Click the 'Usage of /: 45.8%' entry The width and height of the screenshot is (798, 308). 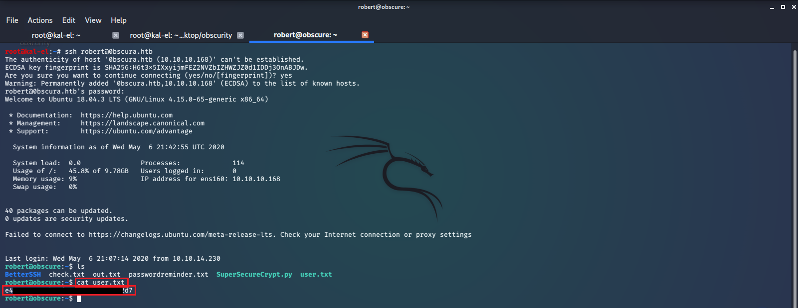pyautogui.click(x=71, y=171)
